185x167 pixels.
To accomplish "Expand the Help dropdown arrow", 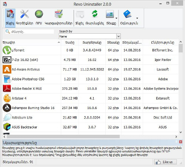I will pyautogui.click(x=137, y=18).
